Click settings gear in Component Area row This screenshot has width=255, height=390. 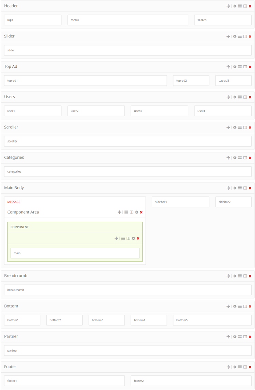[137, 212]
